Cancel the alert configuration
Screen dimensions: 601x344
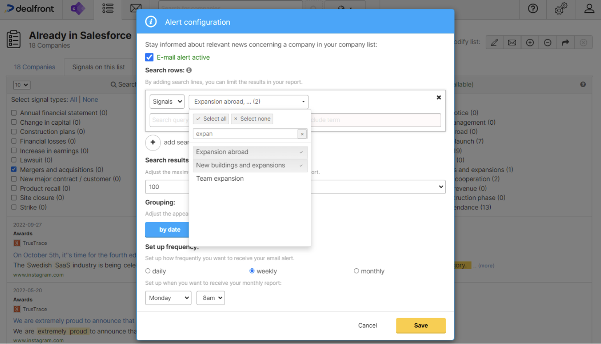coord(367,325)
